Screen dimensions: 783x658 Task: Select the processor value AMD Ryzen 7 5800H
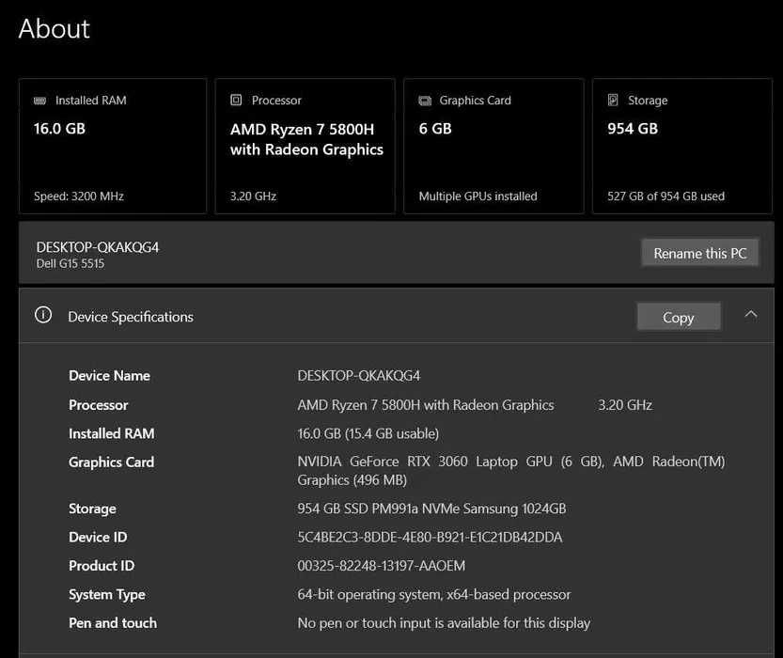pos(426,405)
